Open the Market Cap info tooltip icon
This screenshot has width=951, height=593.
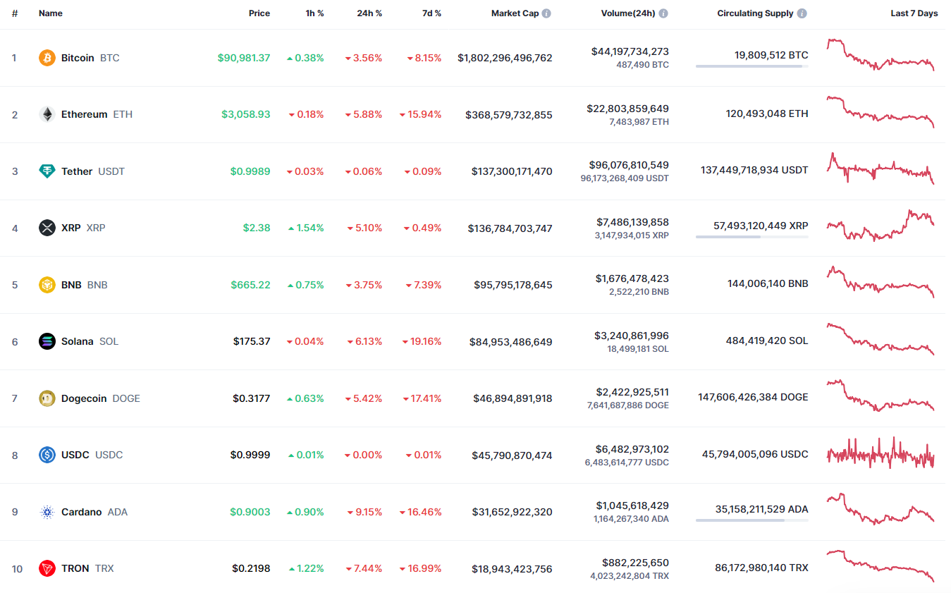[546, 13]
